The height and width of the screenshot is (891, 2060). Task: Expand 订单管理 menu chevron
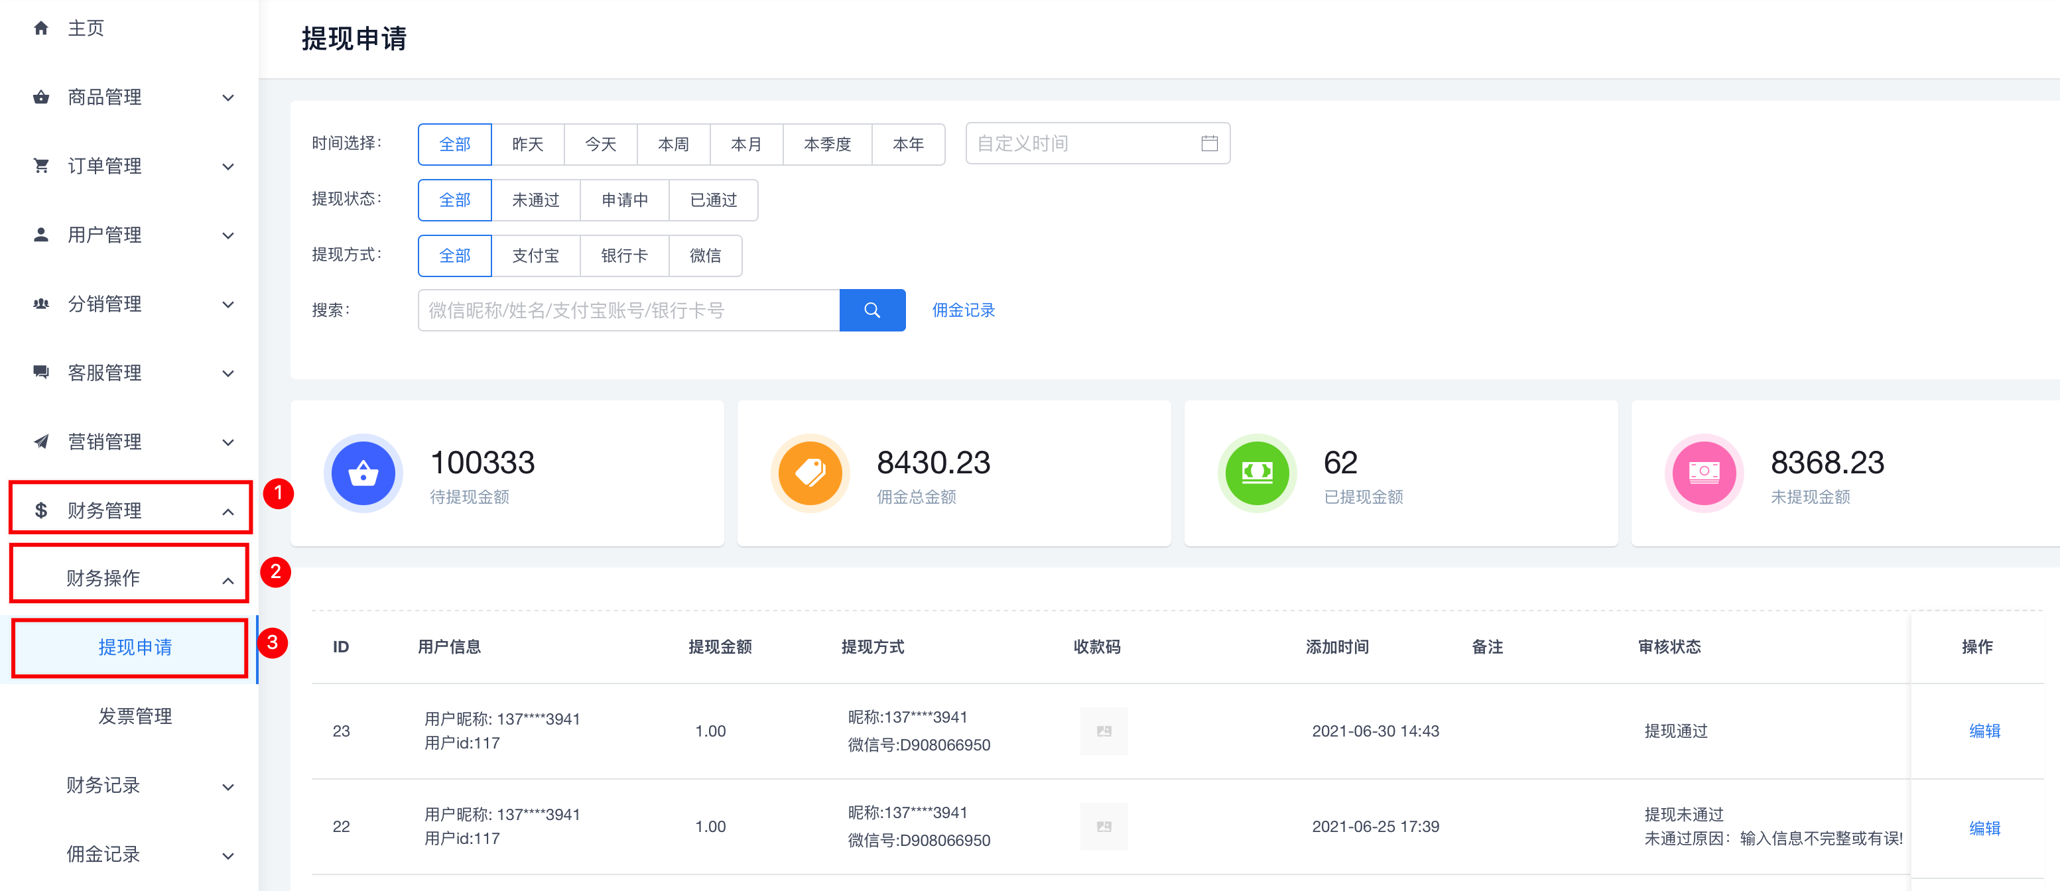pyautogui.click(x=228, y=167)
